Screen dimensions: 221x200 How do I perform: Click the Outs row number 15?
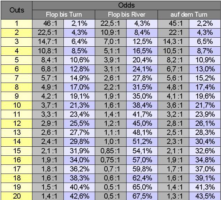coord(17,151)
